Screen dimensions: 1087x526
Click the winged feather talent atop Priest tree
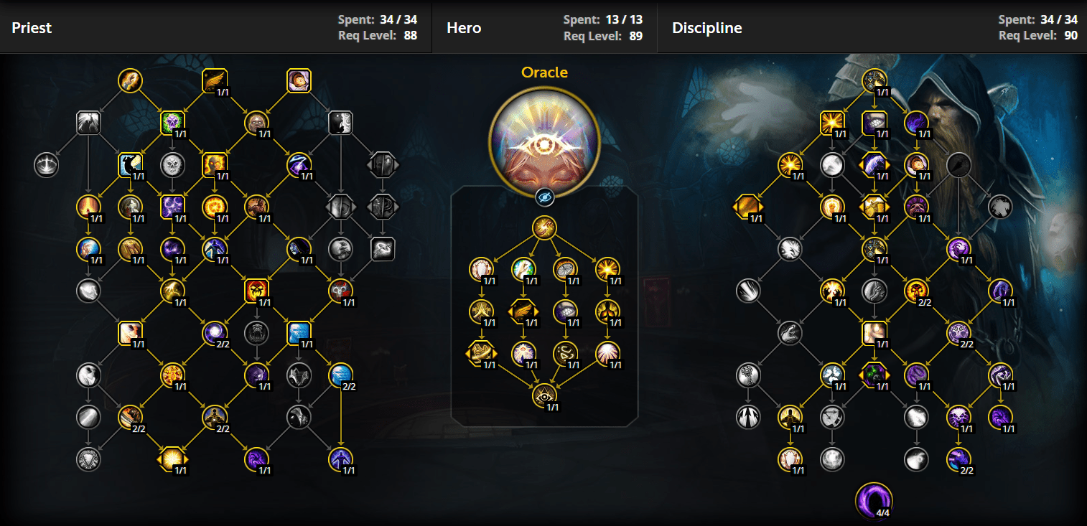(x=215, y=80)
